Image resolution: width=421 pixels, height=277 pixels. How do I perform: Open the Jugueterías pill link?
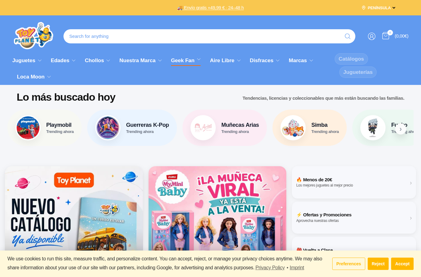pyautogui.click(x=358, y=72)
